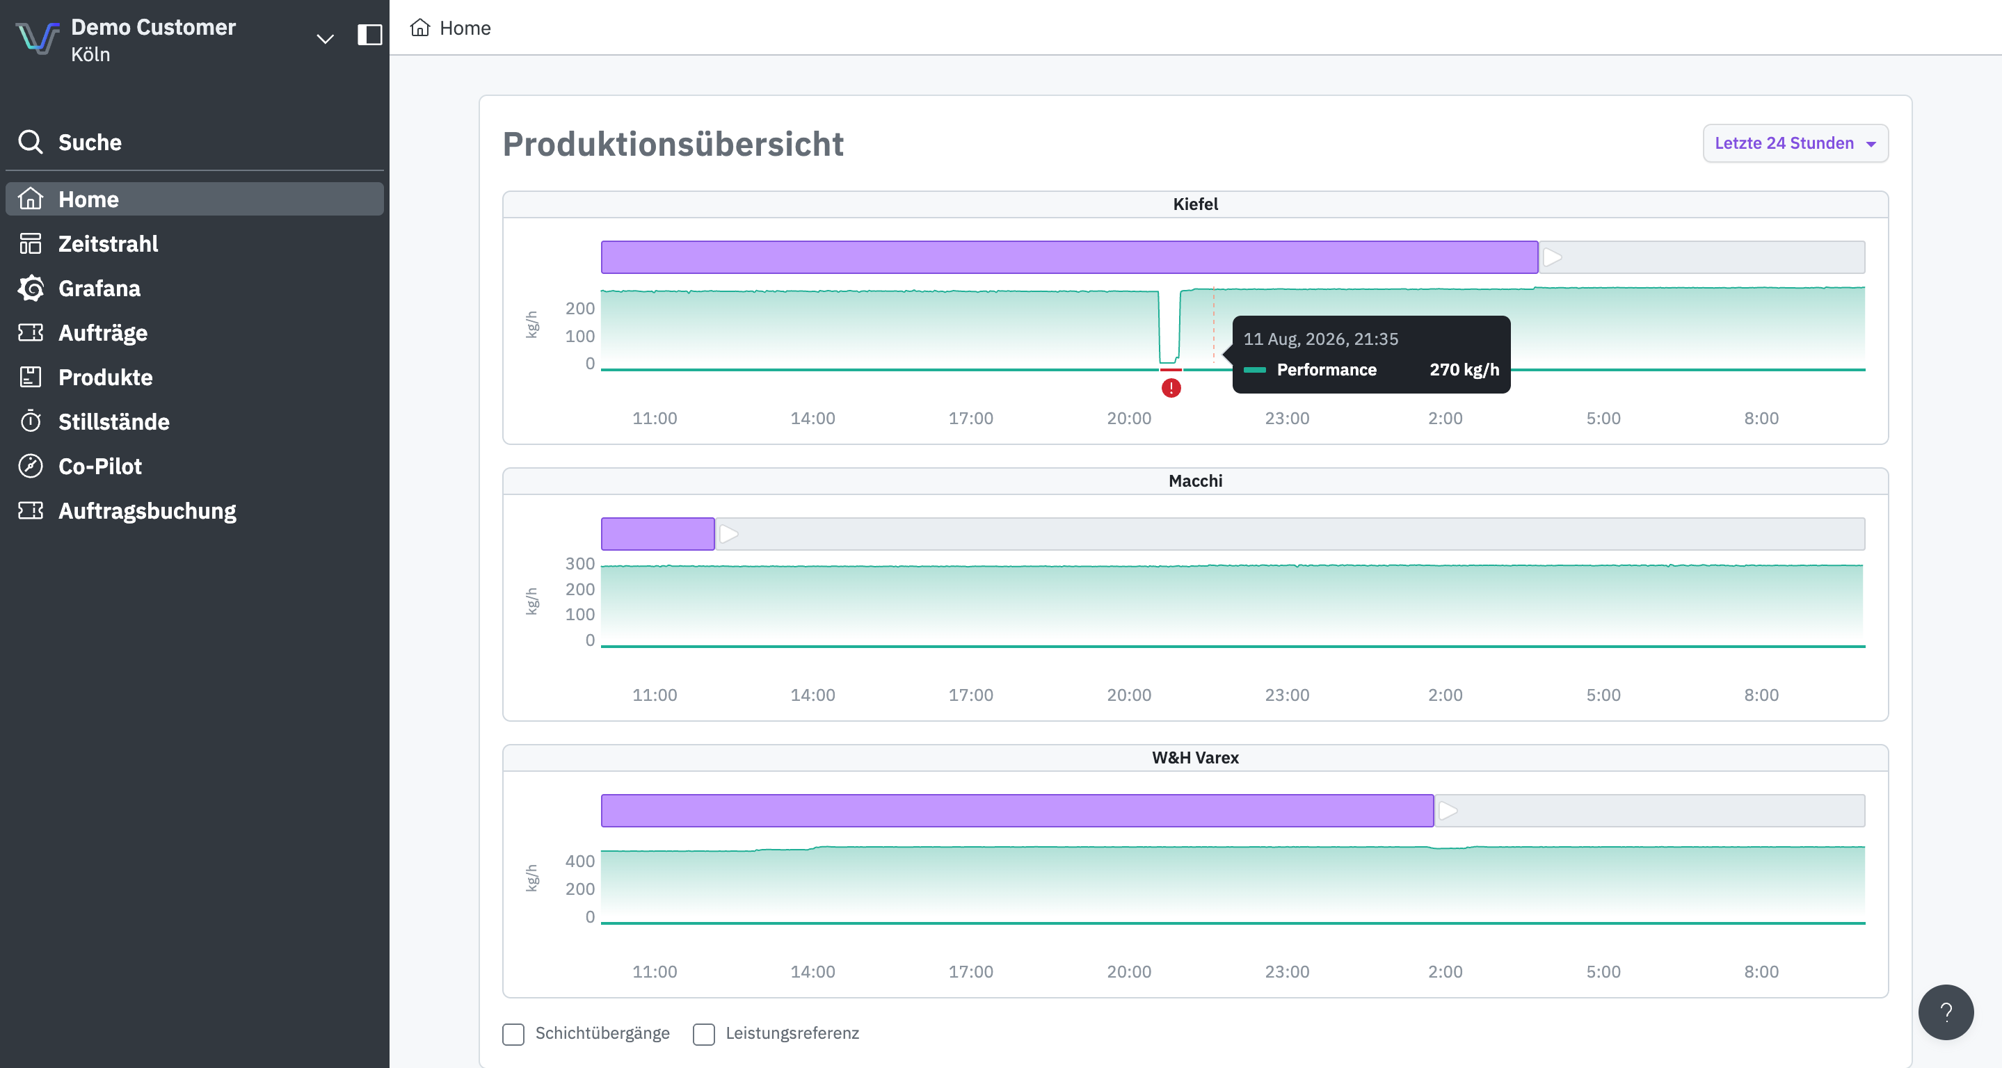Screen dimensions: 2002x1068
Task: Click the Zeitstrahl layout icon
Action: coord(31,244)
